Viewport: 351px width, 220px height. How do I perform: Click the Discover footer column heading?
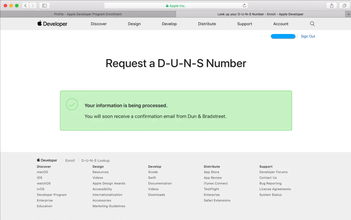(x=44, y=167)
